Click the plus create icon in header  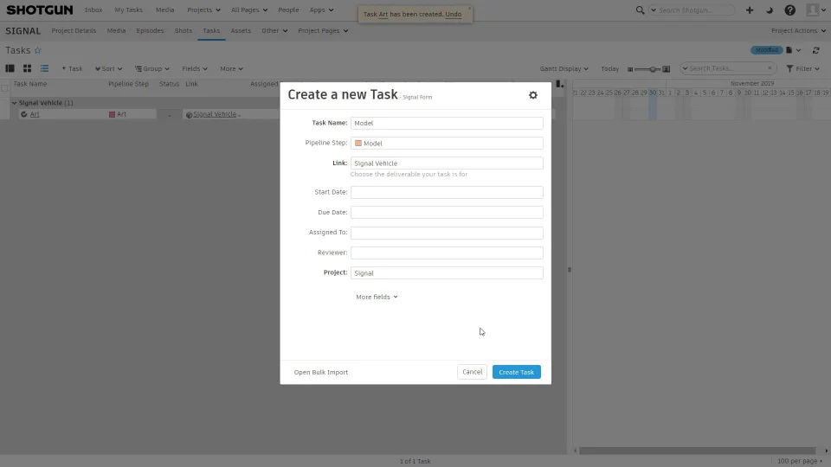click(750, 10)
